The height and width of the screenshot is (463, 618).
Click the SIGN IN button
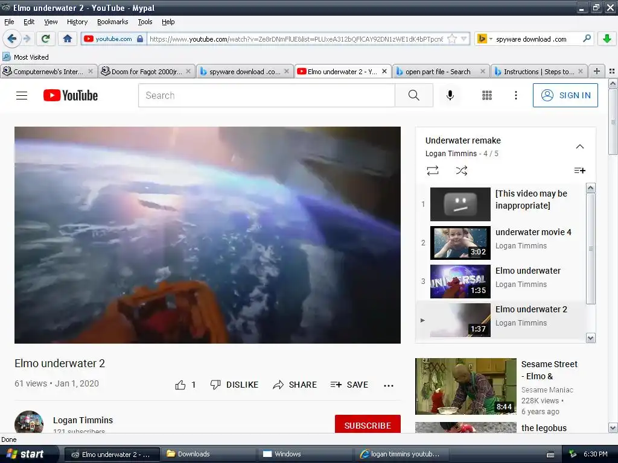(565, 95)
